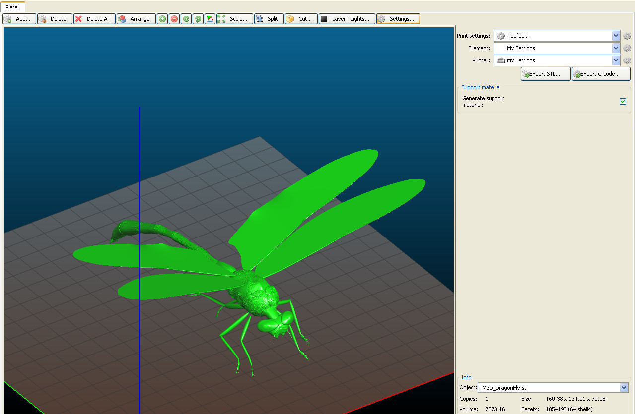Screen dimensions: 635x414
Task: Click gear icon next to Printer preset
Action: coord(627,60)
